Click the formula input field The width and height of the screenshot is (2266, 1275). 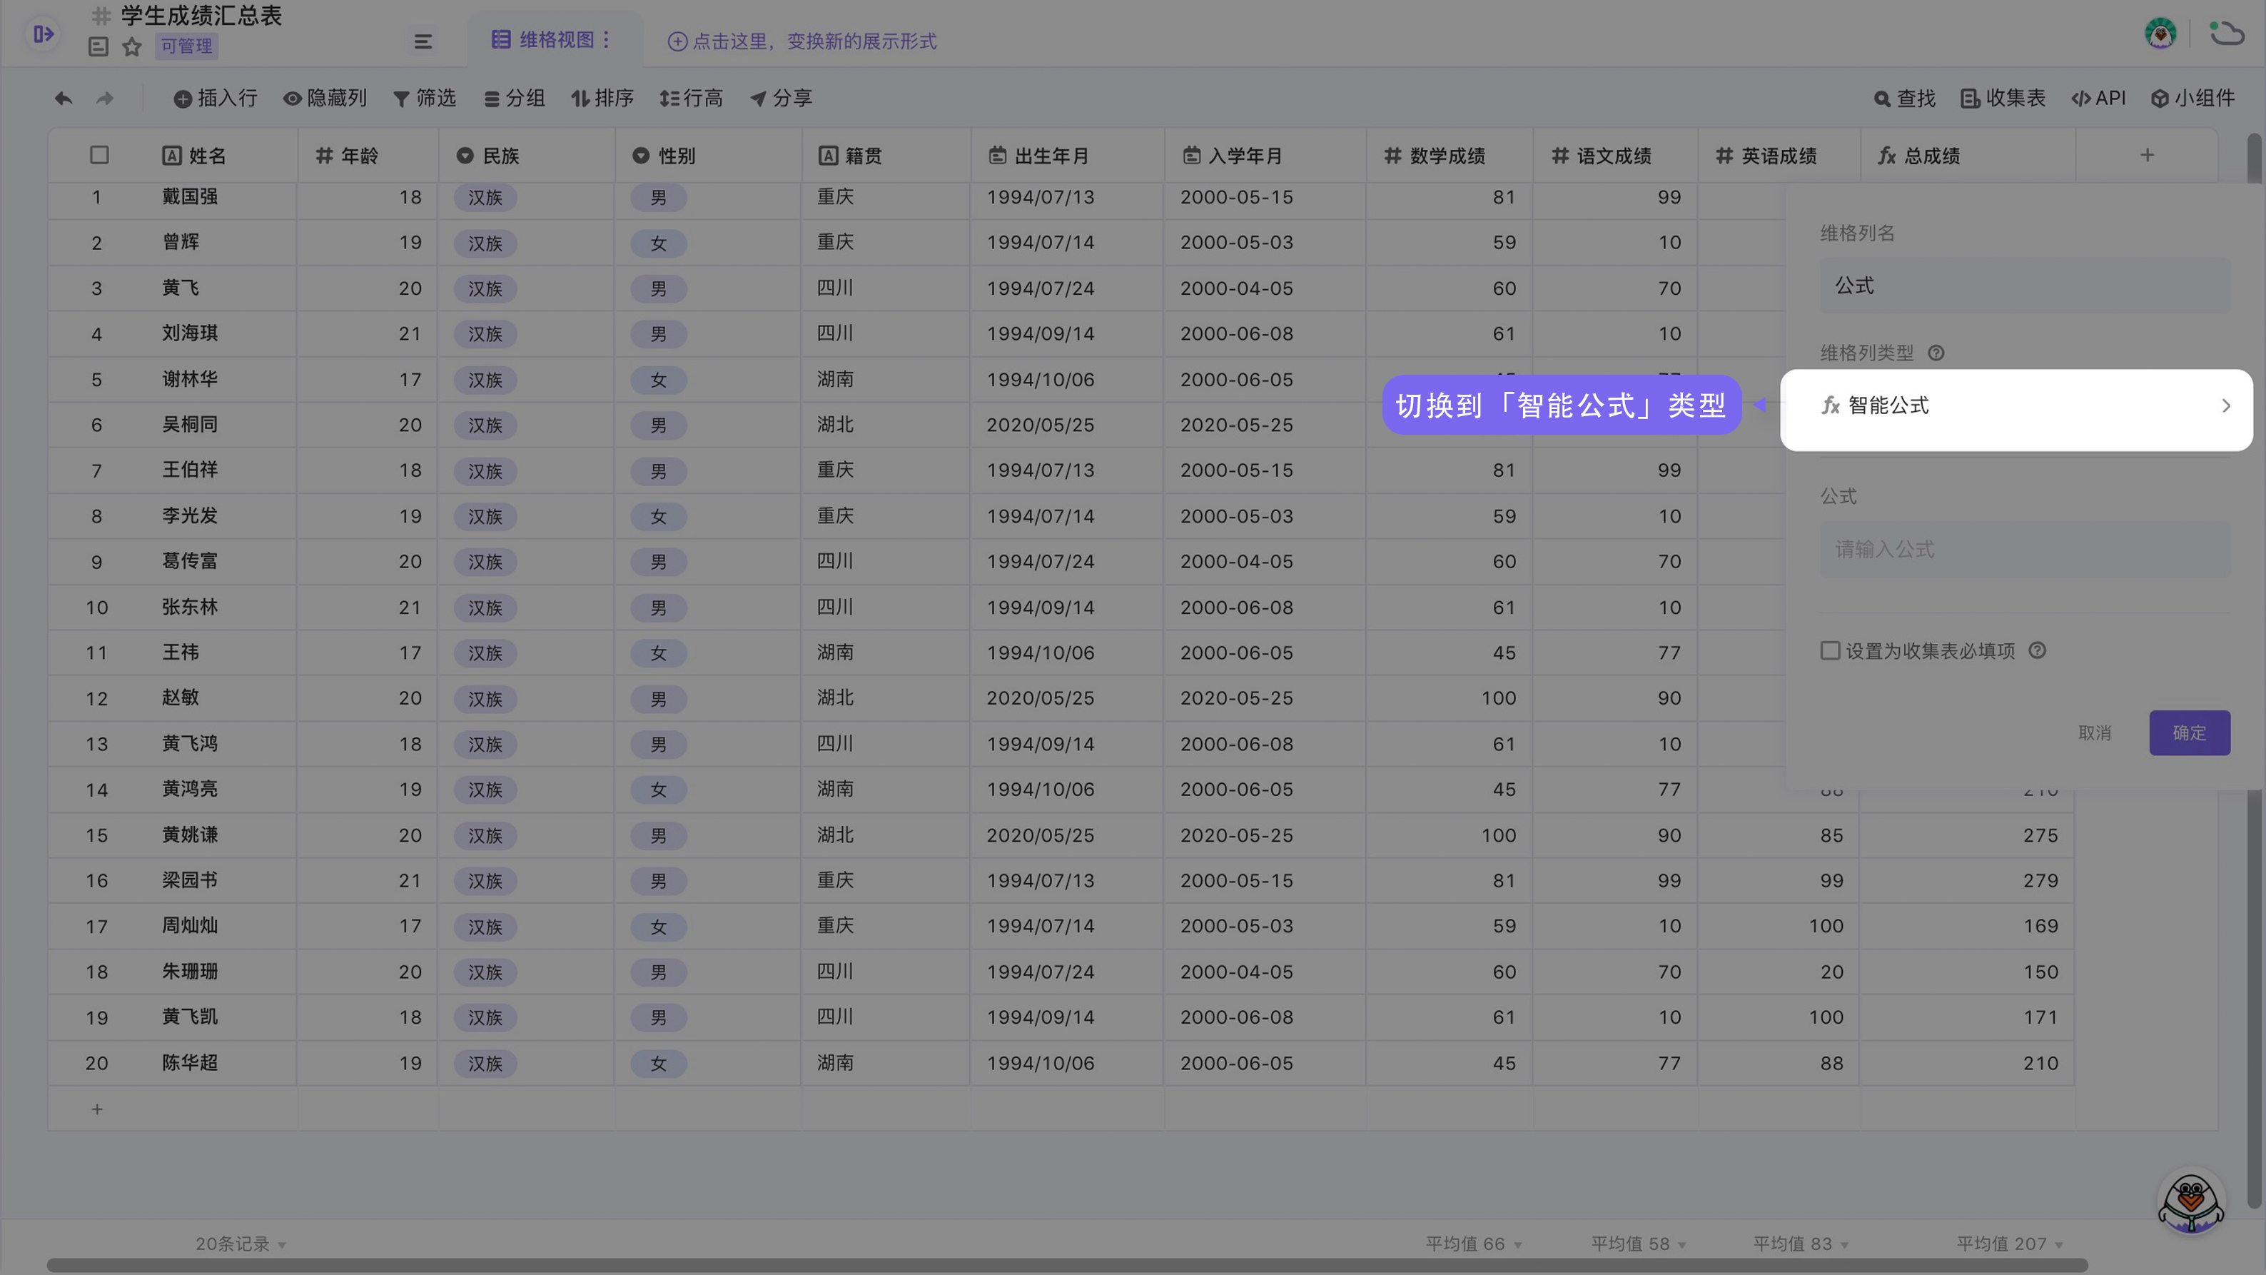click(x=2024, y=549)
